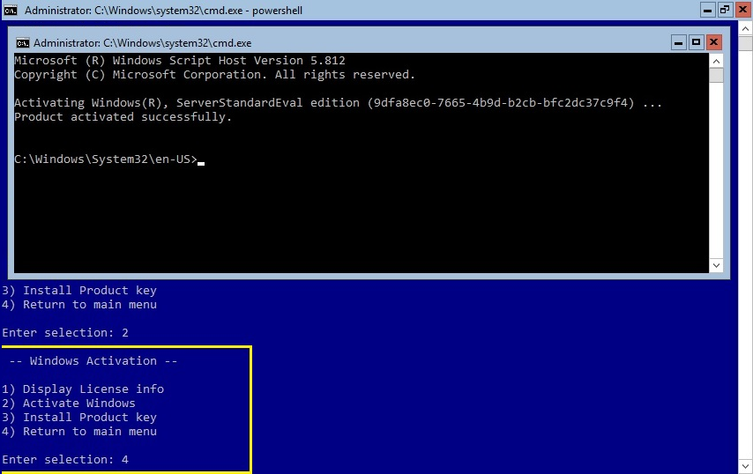The image size is (753, 474).
Task: Click '1) Display License info' menu option
Action: point(83,389)
